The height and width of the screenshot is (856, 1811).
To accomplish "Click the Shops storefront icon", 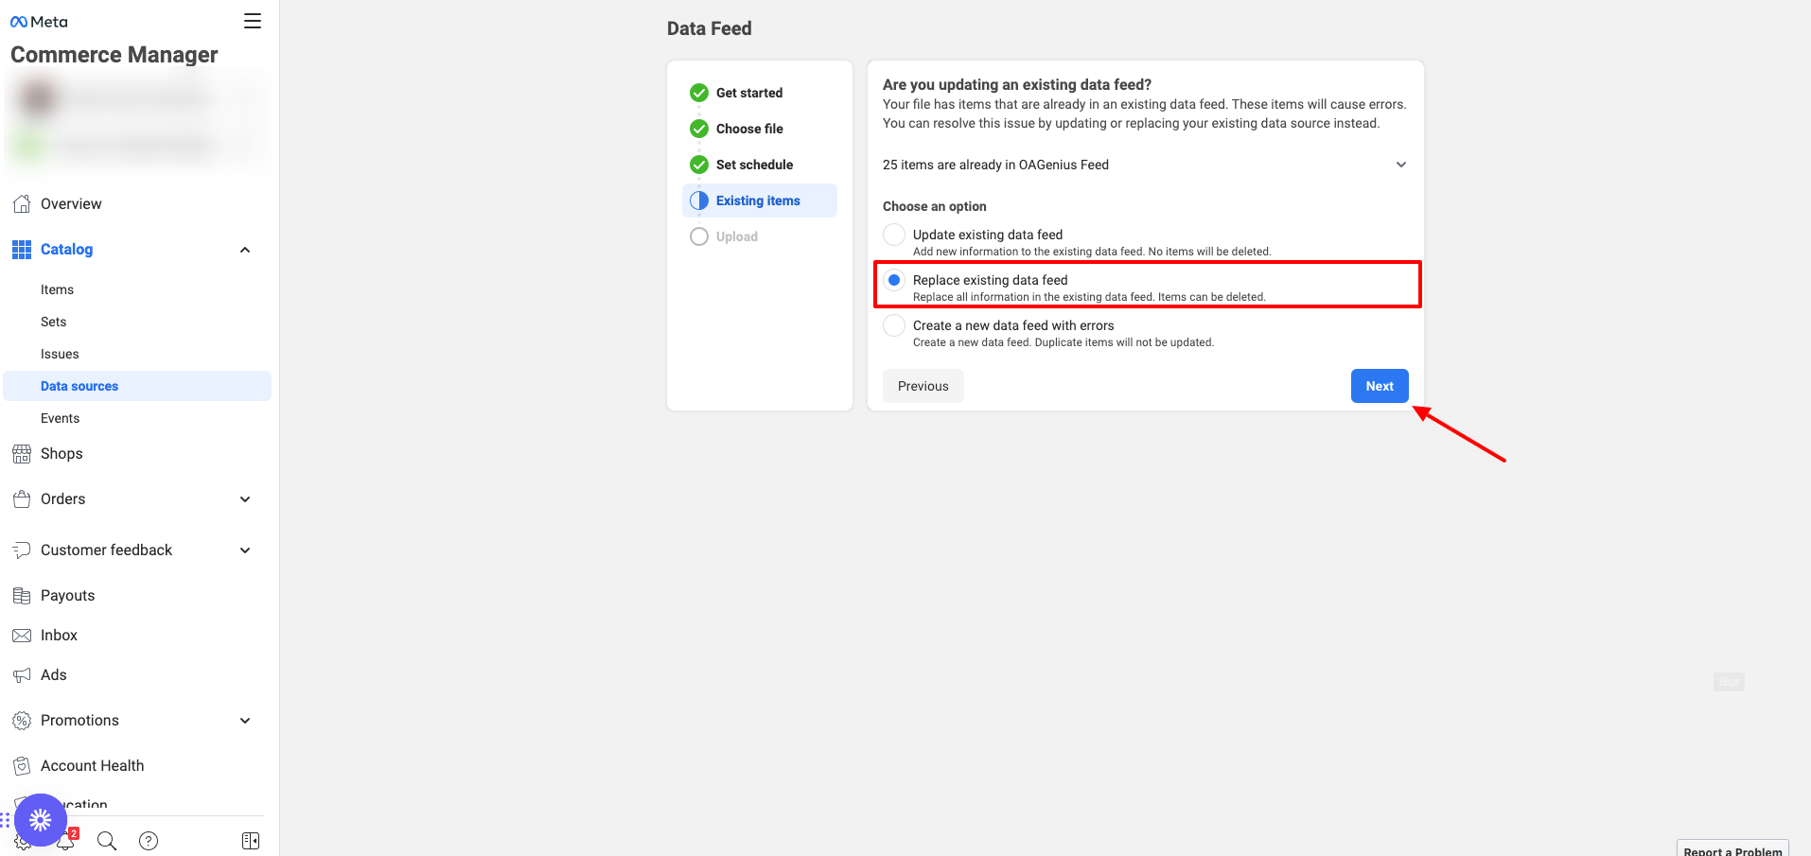I will point(22,454).
